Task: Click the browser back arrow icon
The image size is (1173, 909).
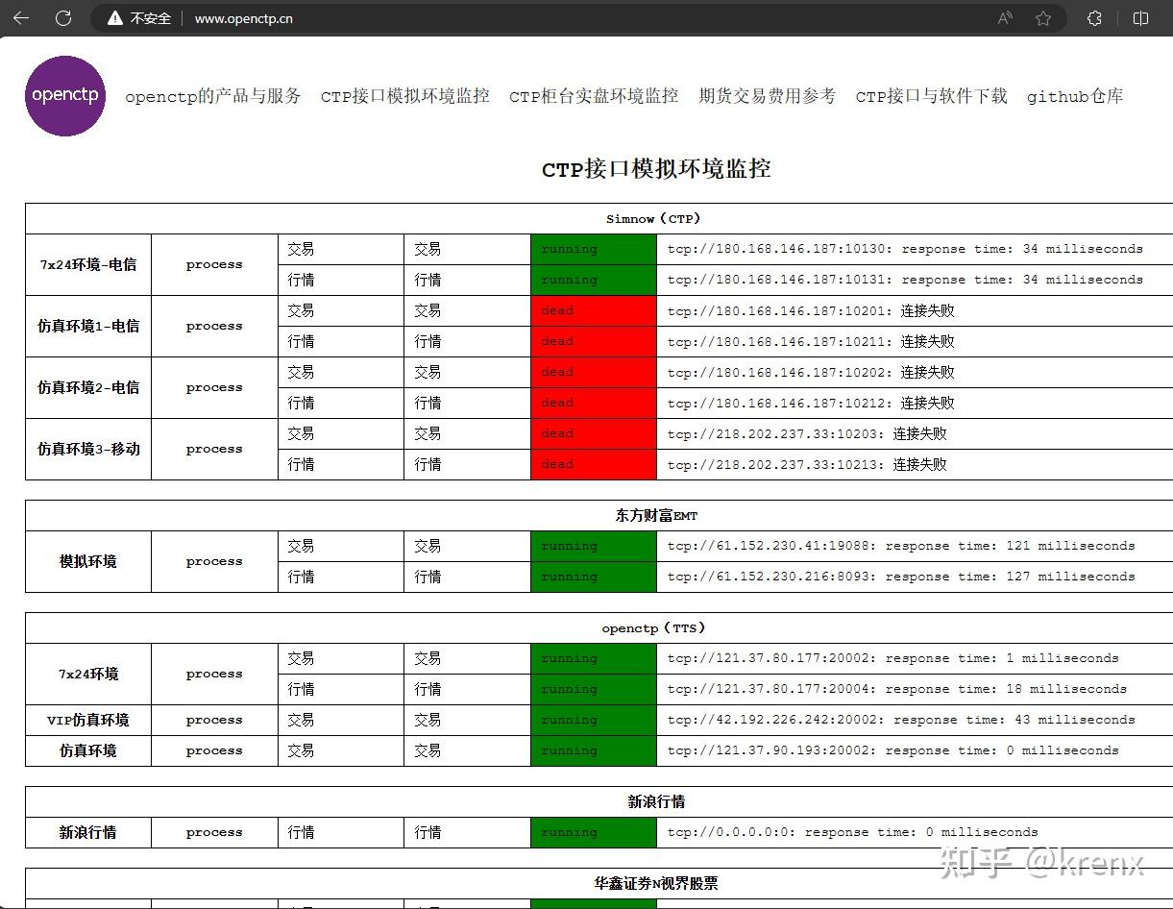Action: tap(20, 17)
